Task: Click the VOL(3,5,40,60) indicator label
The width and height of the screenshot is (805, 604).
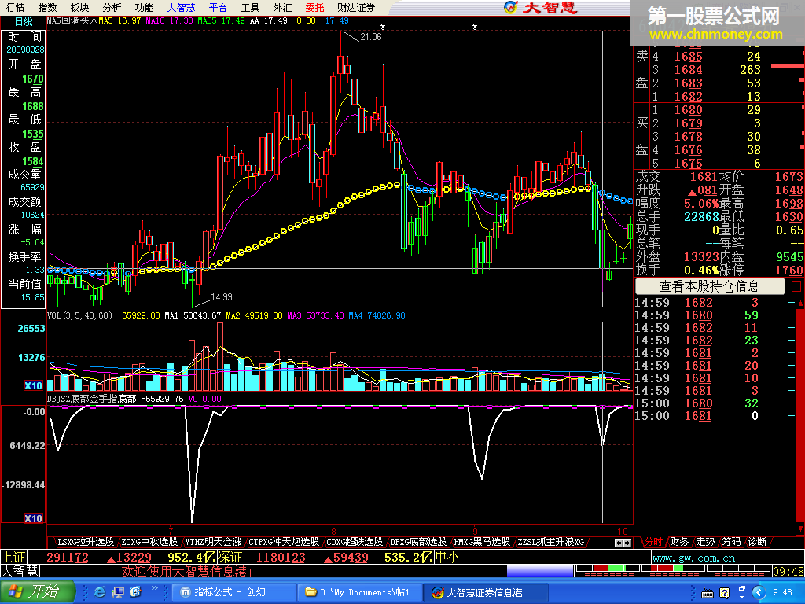Action: pyautogui.click(x=79, y=315)
